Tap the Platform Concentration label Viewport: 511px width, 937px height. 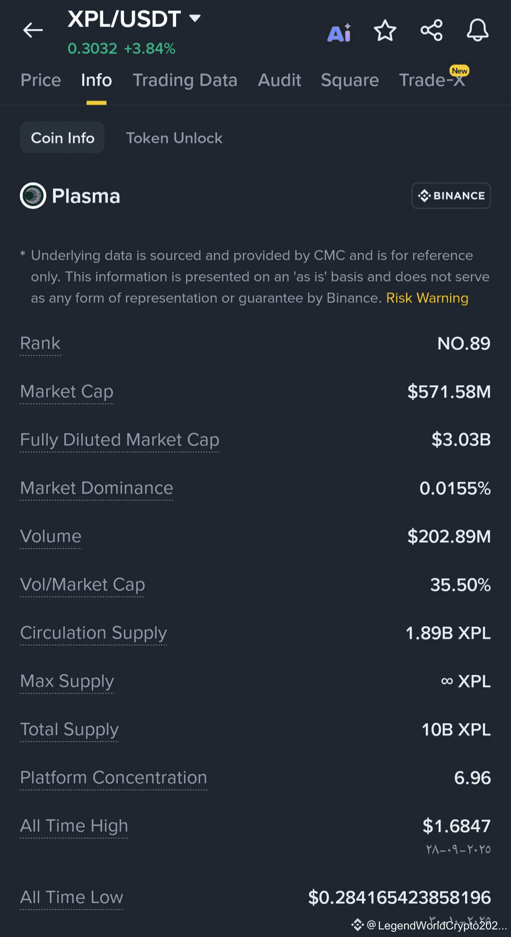(x=114, y=778)
